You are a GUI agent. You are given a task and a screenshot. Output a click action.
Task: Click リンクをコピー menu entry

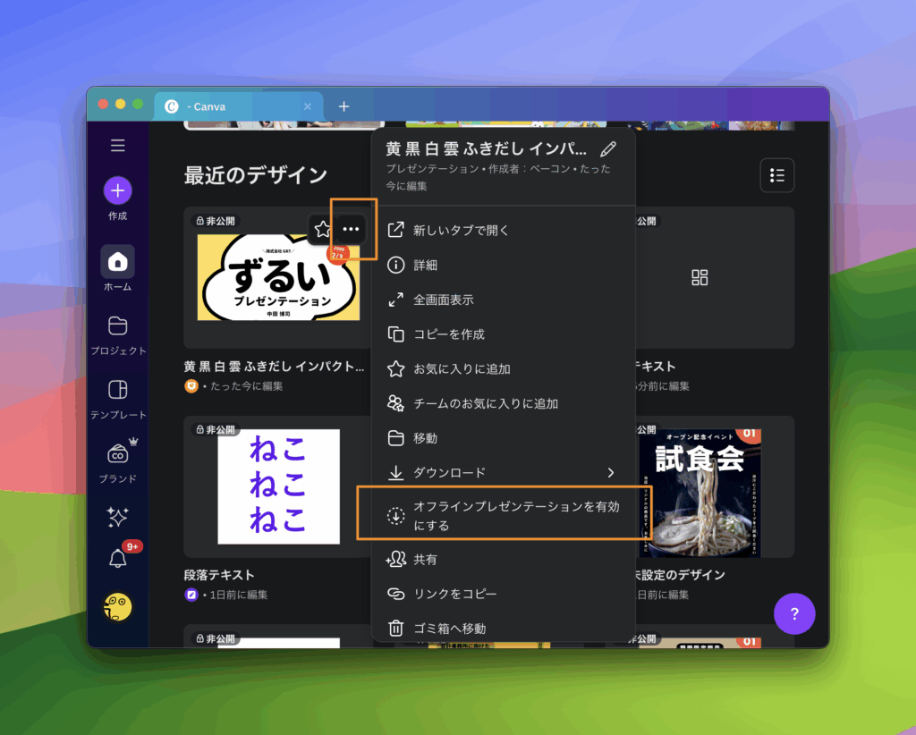tap(454, 594)
